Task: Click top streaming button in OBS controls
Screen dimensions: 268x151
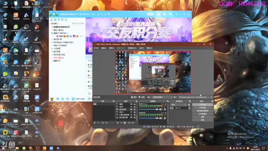Action: click(x=203, y=105)
